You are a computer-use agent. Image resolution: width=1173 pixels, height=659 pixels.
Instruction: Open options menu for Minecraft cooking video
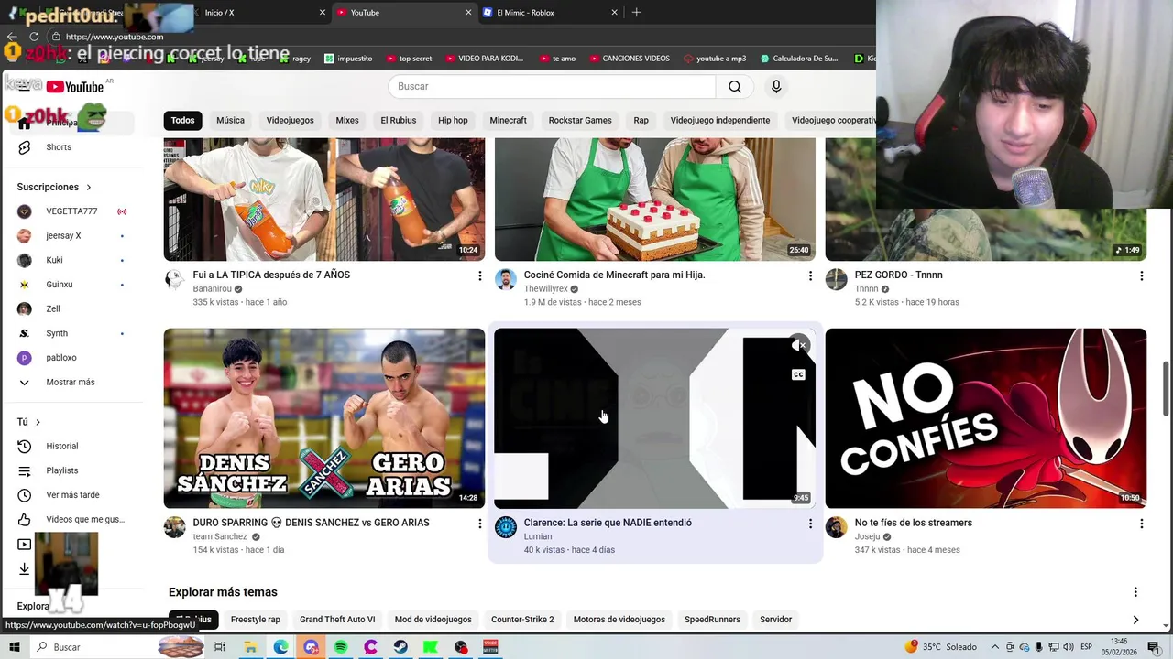point(810,275)
